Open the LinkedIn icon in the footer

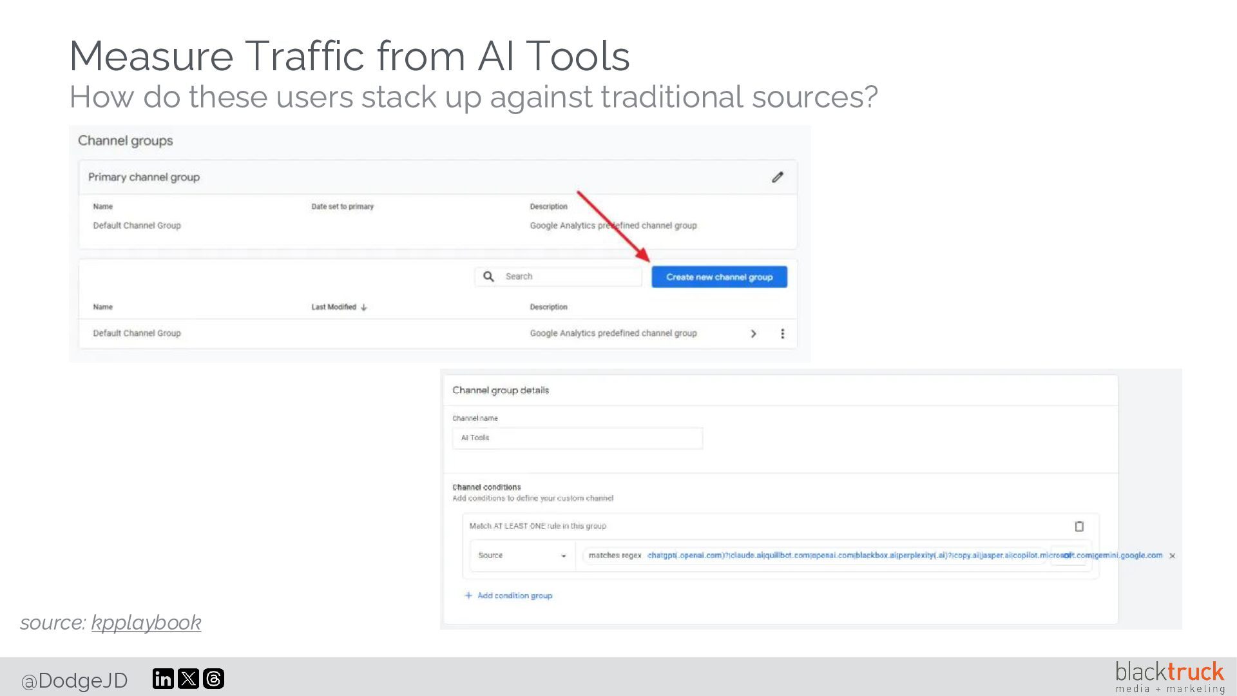163,679
